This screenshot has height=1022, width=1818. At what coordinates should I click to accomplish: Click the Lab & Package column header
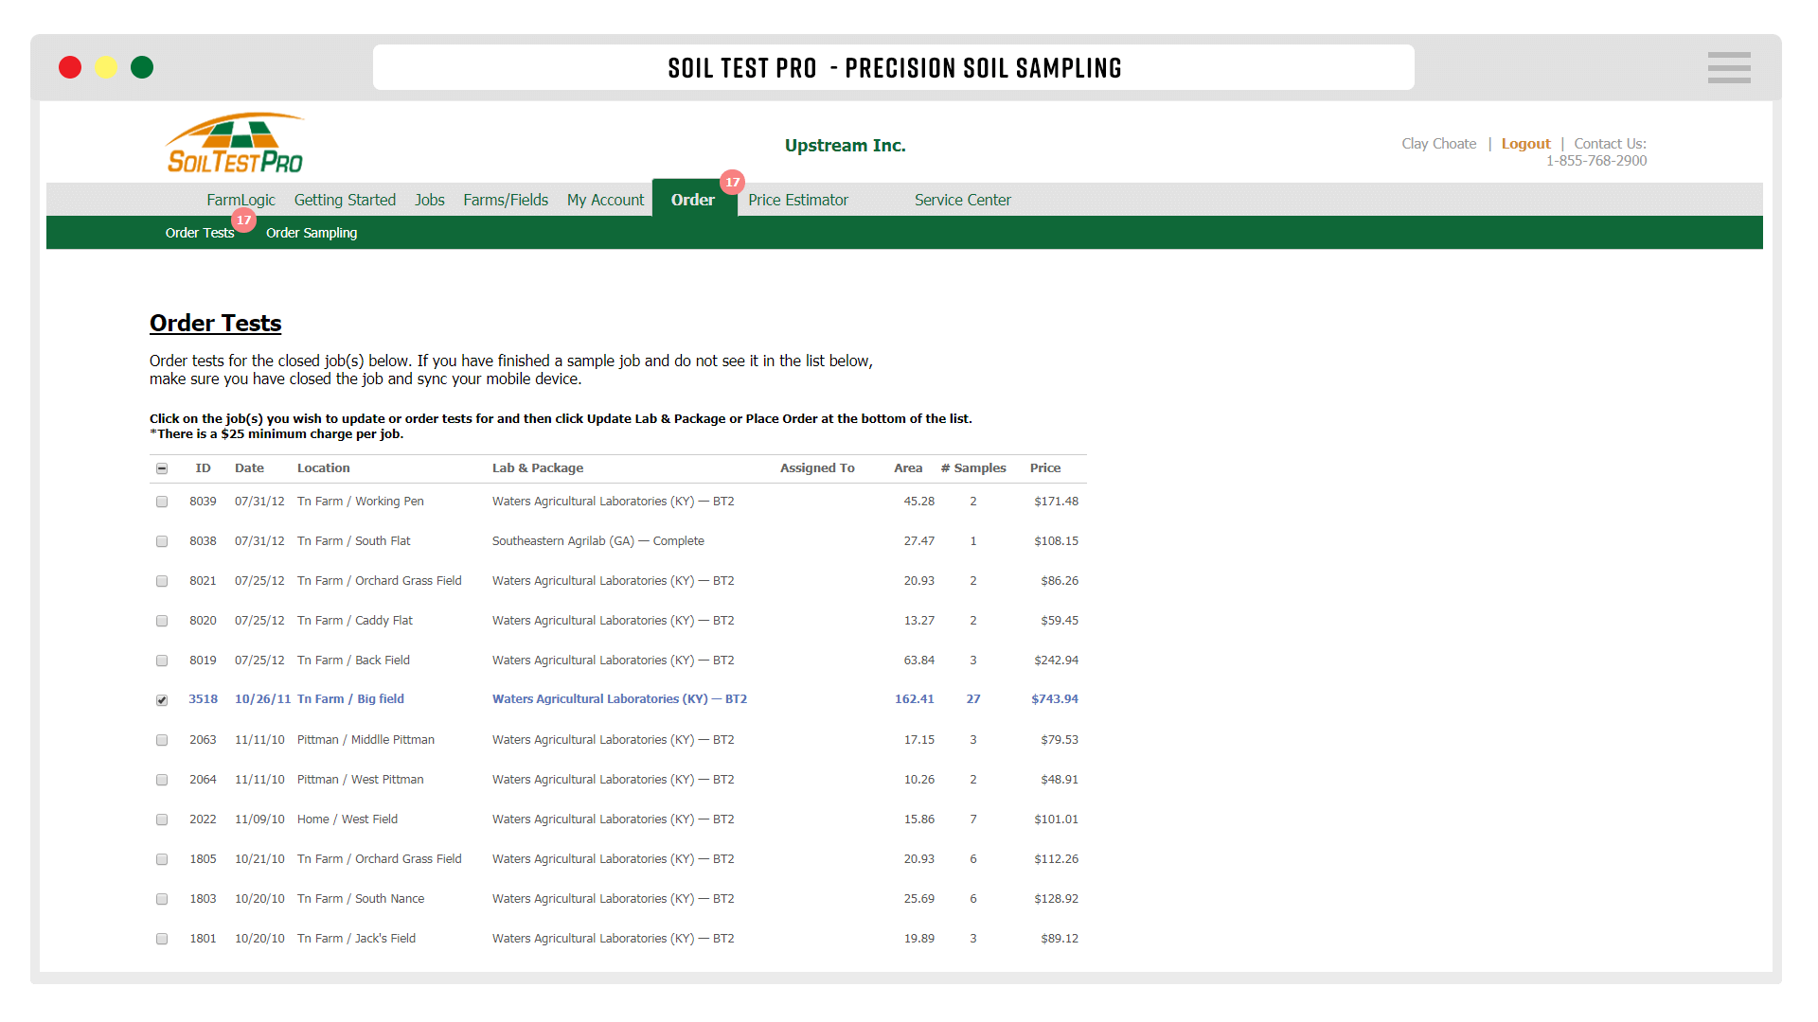click(x=538, y=468)
